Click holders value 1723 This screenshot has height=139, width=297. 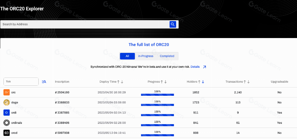point(196,102)
